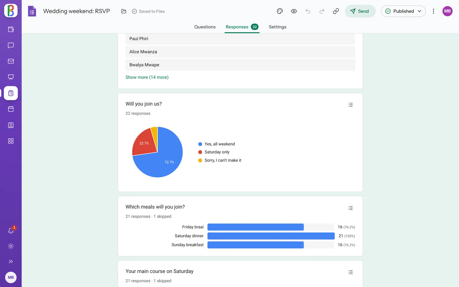The width and height of the screenshot is (459, 287).
Task: Open MB account avatar top right
Action: (x=447, y=11)
